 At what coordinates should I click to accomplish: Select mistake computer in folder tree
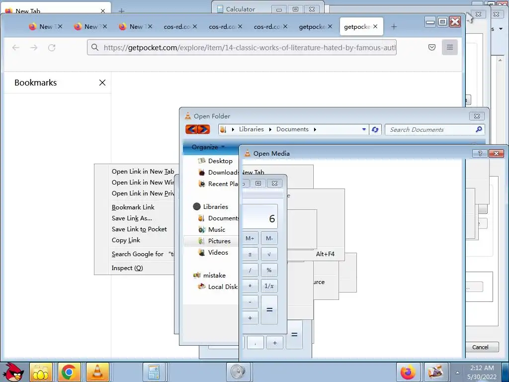click(x=209, y=276)
